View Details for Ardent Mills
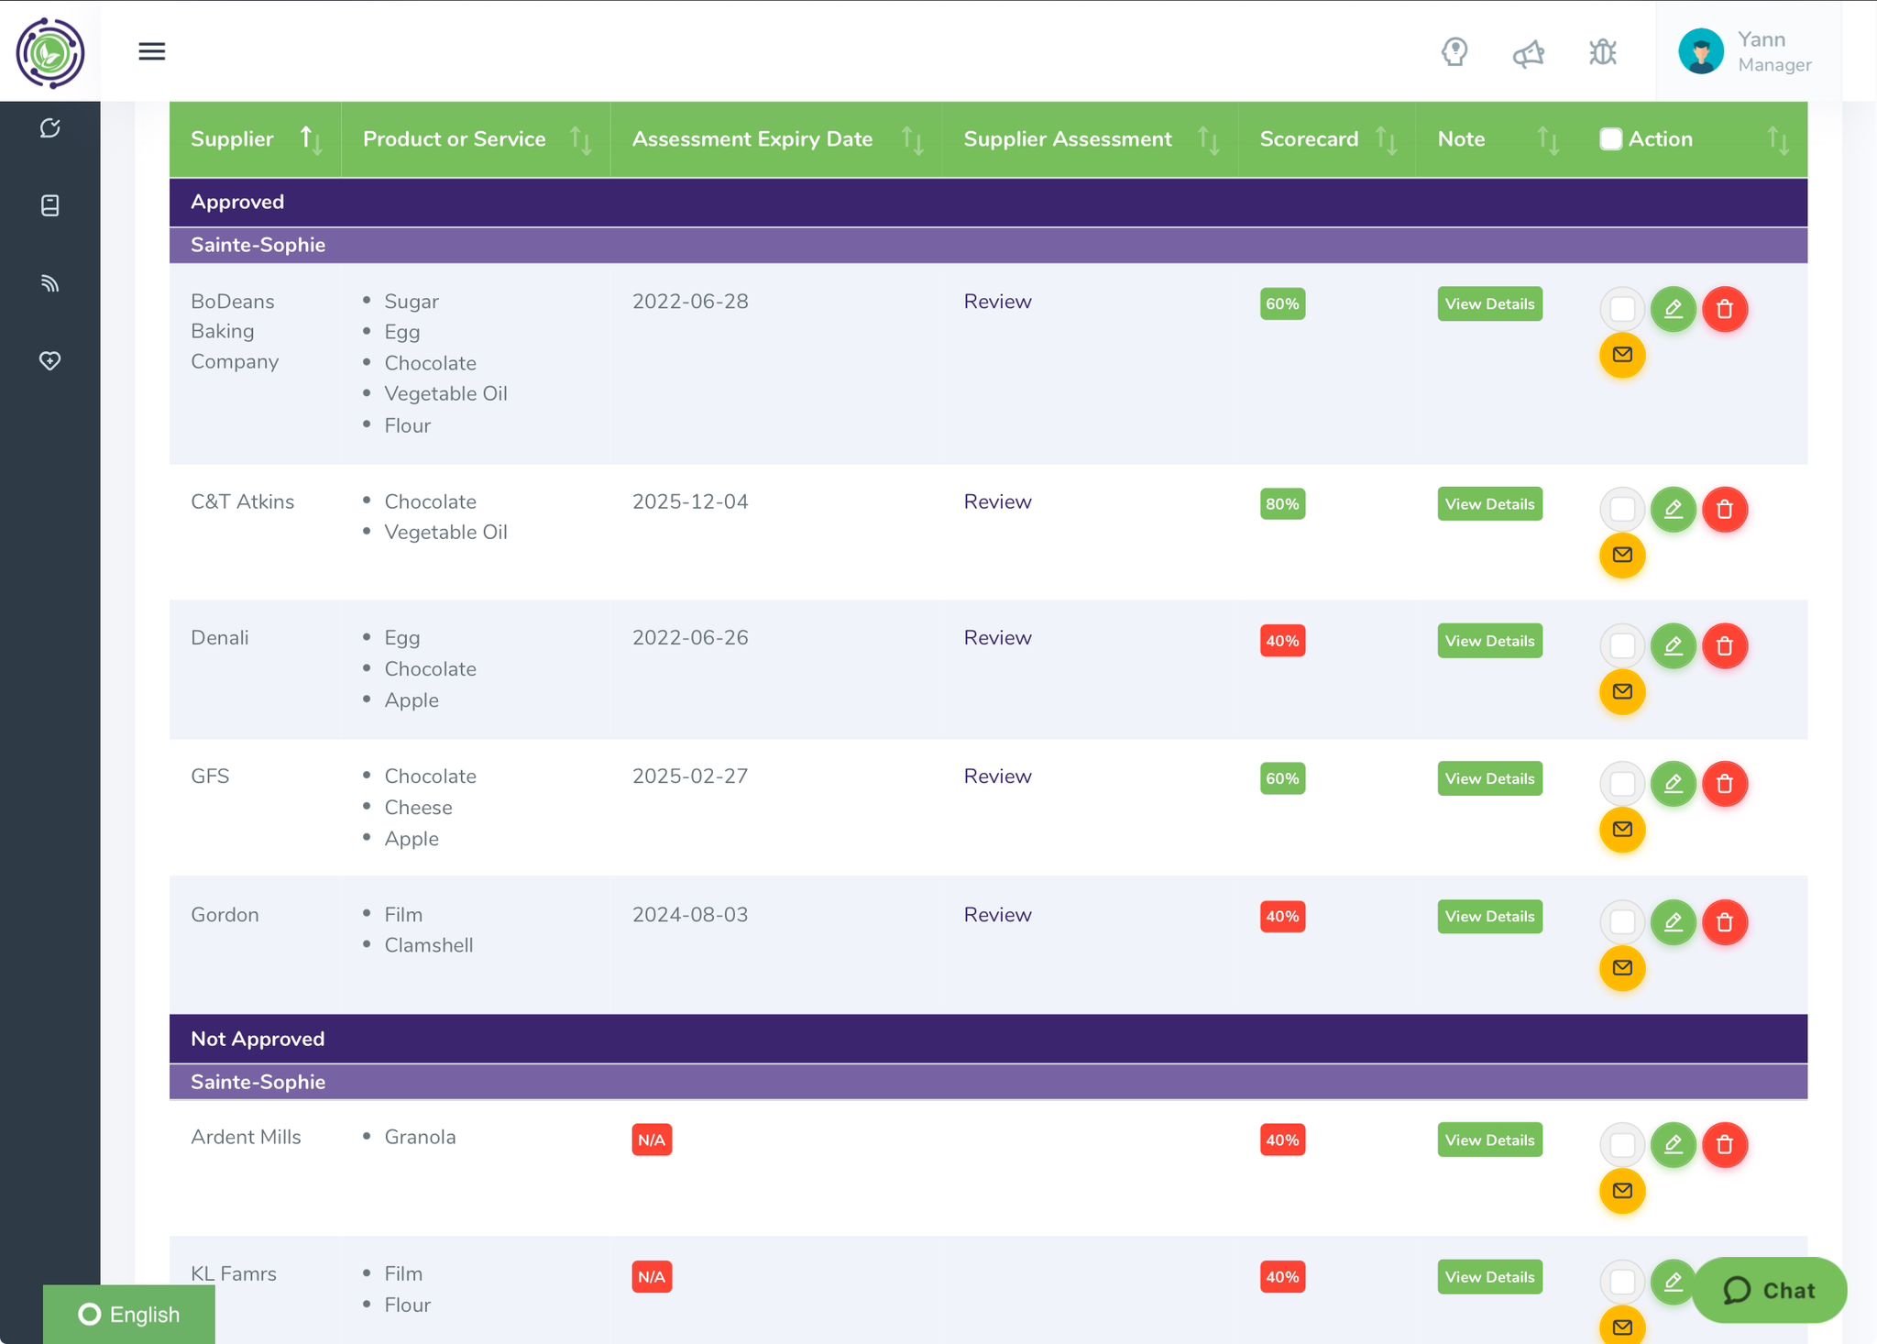Image resolution: width=1877 pixels, height=1344 pixels. tap(1489, 1140)
